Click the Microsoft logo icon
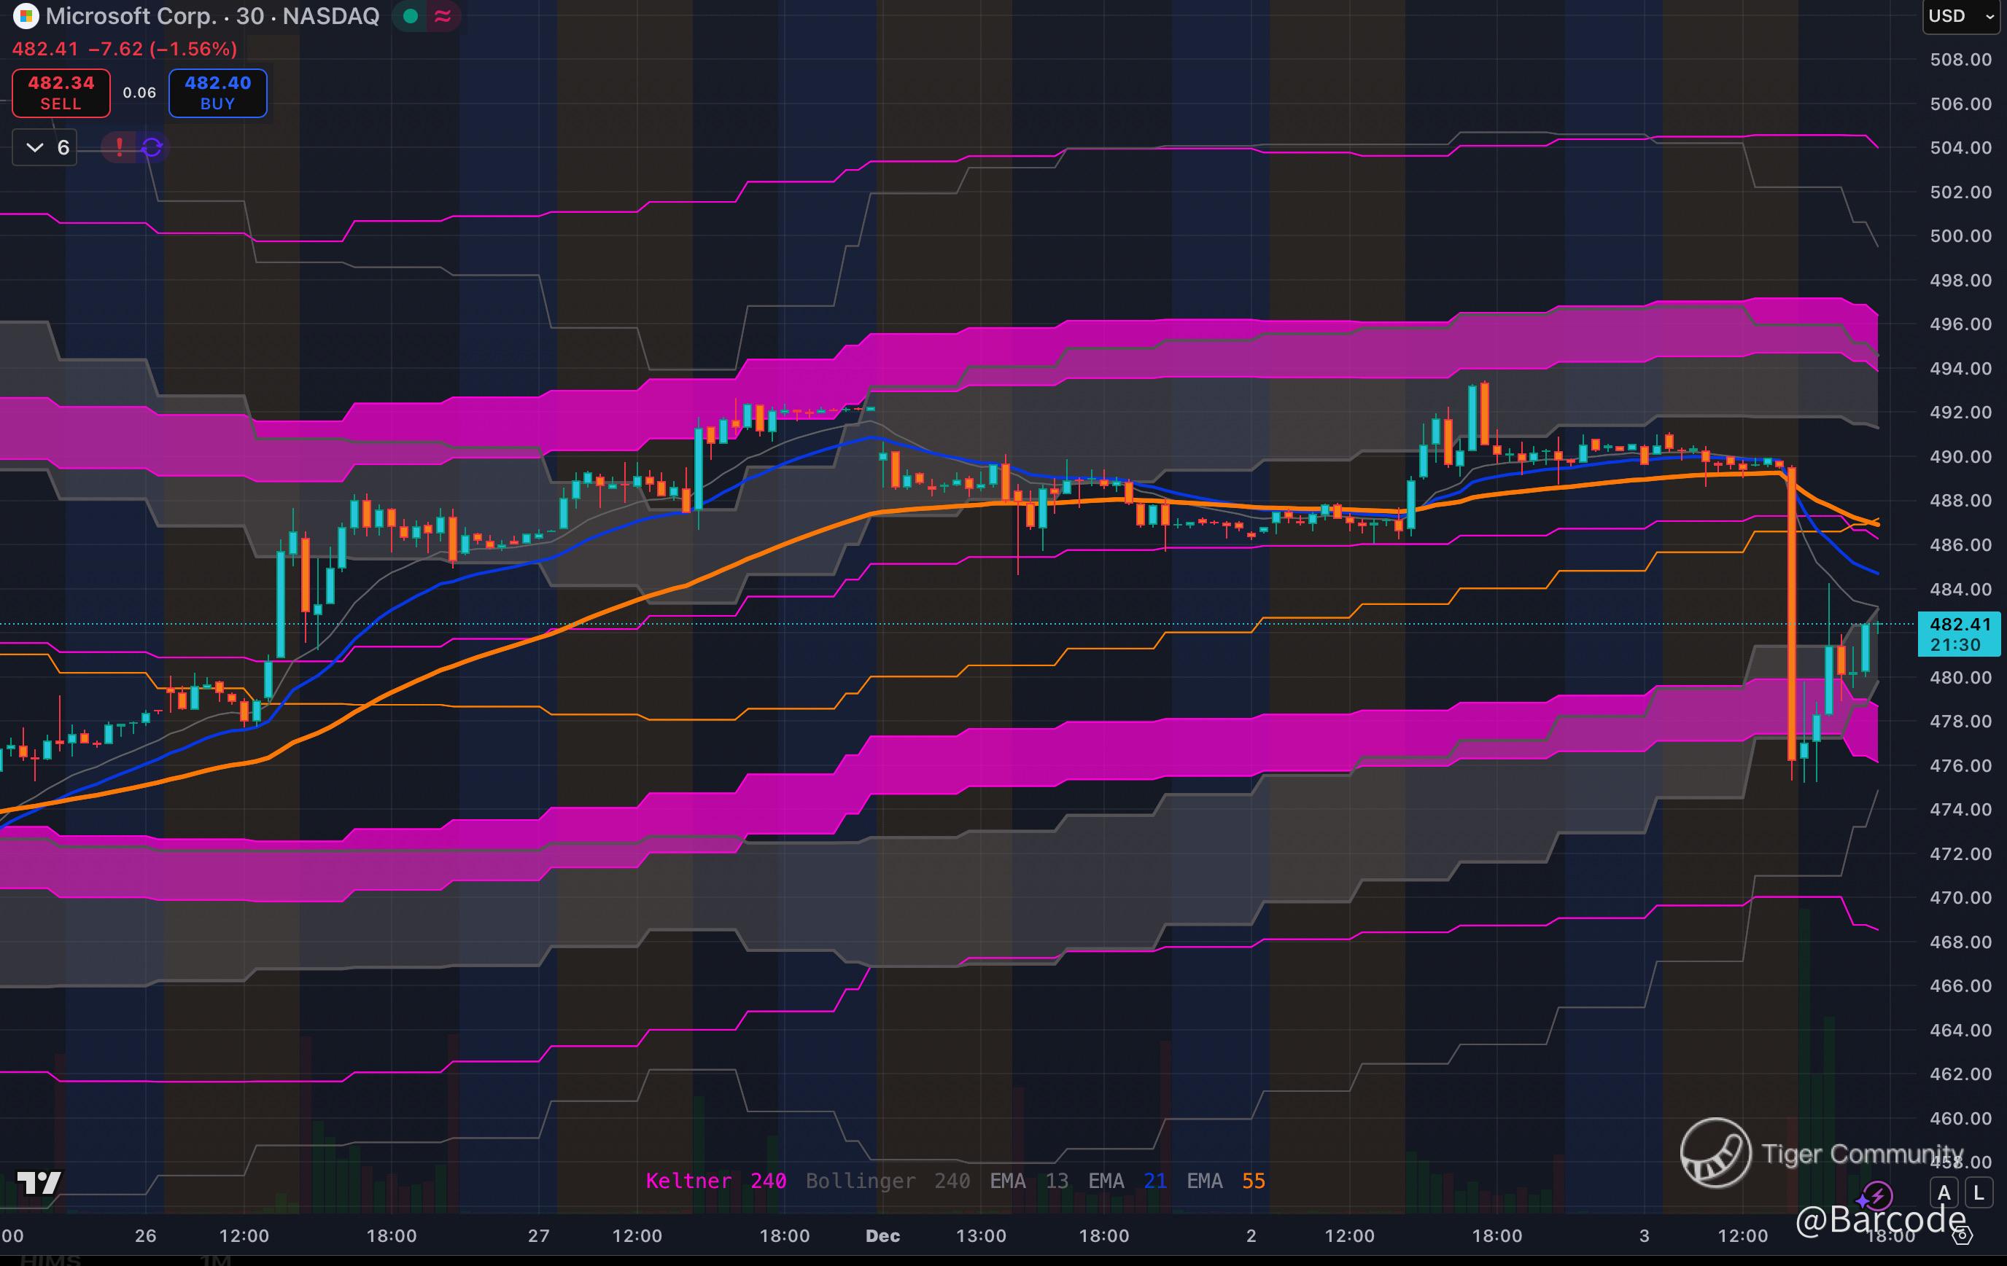Image resolution: width=2007 pixels, height=1266 pixels. pos(26,16)
